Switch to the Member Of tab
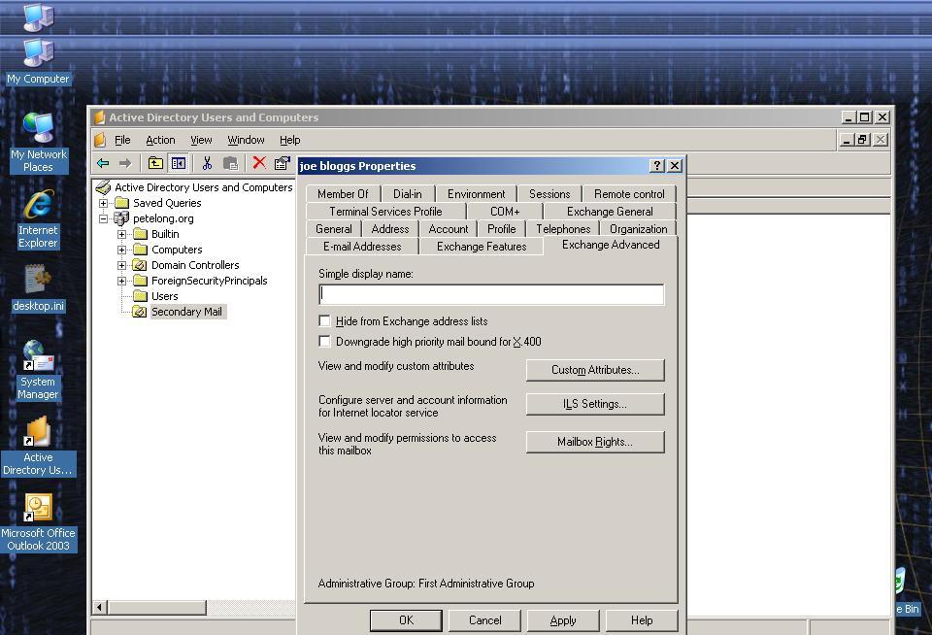932x635 pixels. point(343,194)
